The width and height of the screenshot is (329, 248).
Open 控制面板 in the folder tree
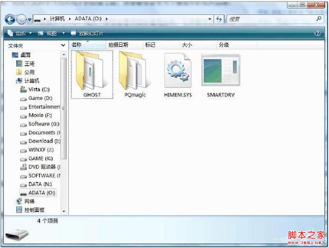34,210
